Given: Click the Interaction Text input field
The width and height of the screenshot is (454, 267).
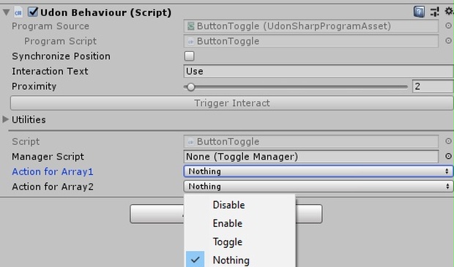Looking at the screenshot, I should click(319, 71).
